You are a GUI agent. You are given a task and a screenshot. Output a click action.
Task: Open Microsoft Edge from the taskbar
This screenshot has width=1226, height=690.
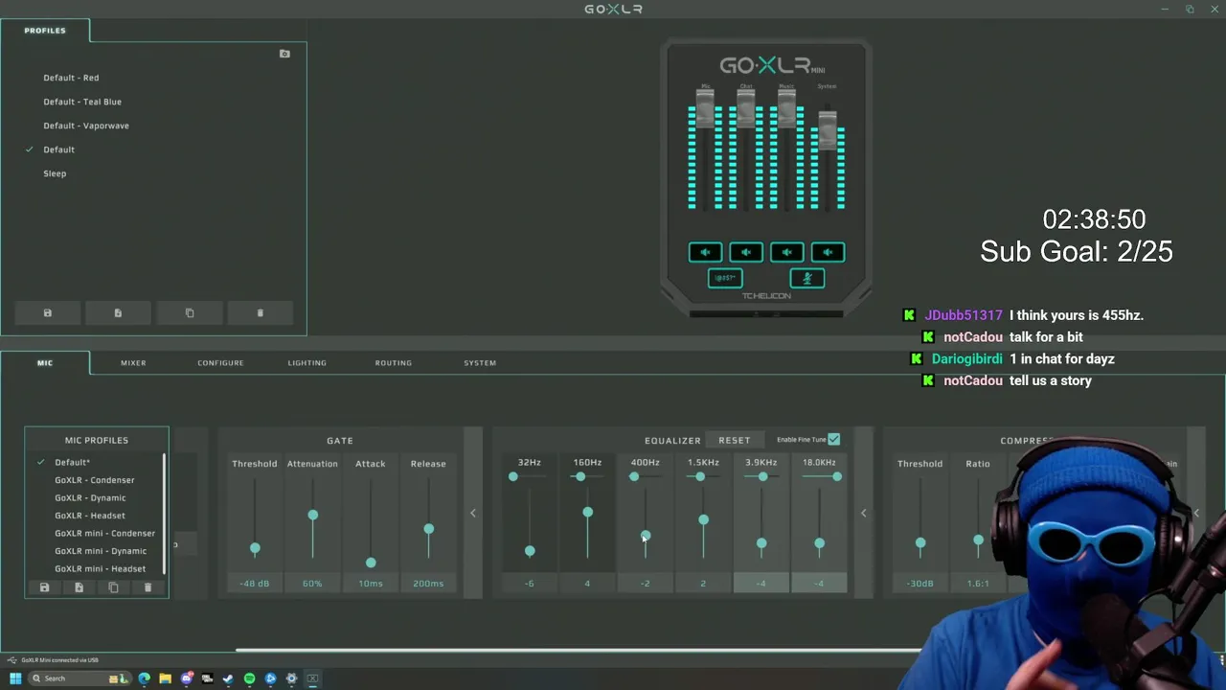(144, 678)
